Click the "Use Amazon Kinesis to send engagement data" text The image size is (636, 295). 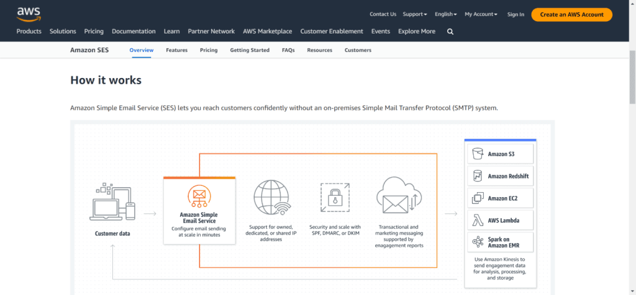(500, 268)
